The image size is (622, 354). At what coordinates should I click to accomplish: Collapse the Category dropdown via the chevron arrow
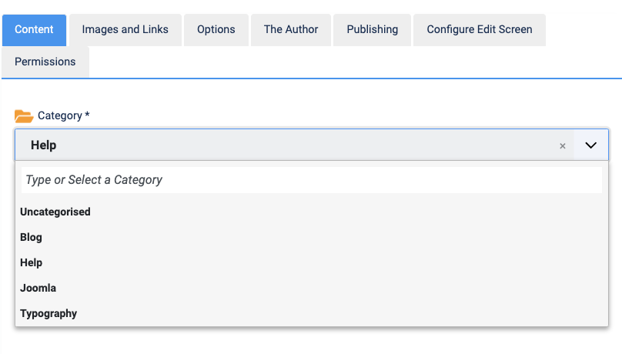(590, 145)
